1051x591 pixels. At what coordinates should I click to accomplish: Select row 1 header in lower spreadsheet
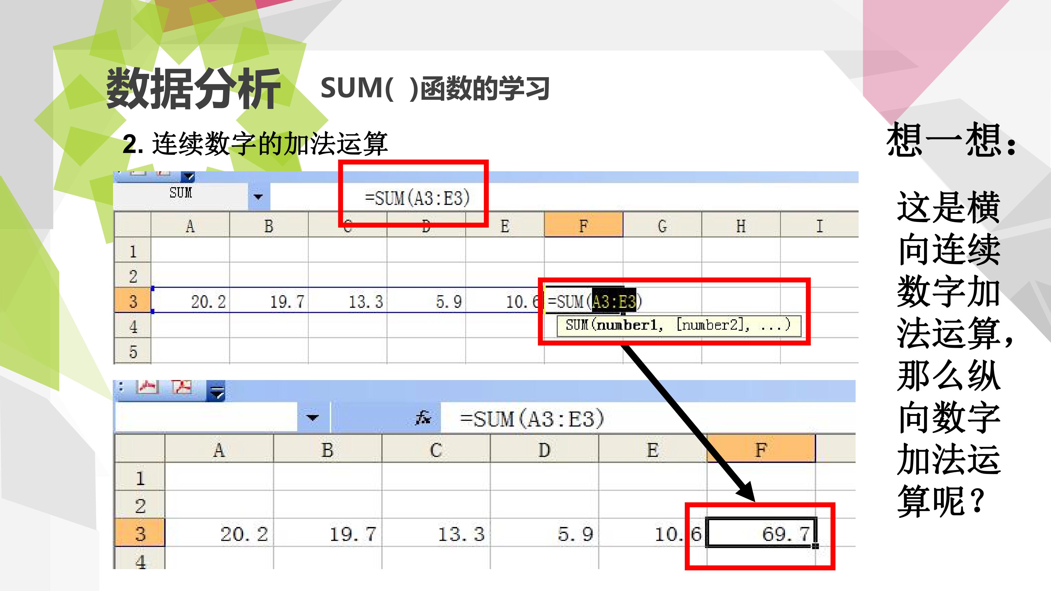pyautogui.click(x=140, y=477)
